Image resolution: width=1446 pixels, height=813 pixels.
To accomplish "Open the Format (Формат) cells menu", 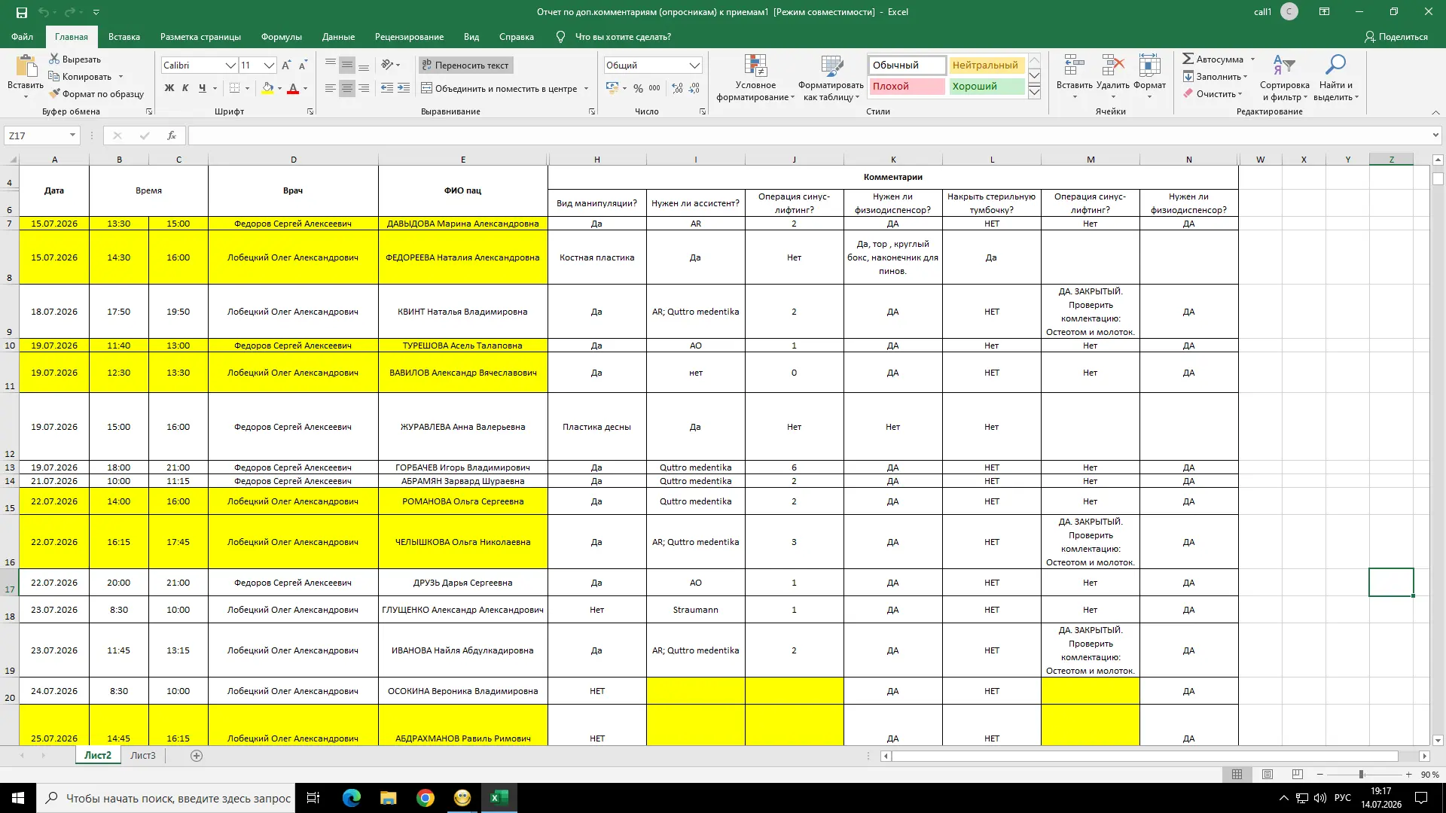I will [1149, 76].
